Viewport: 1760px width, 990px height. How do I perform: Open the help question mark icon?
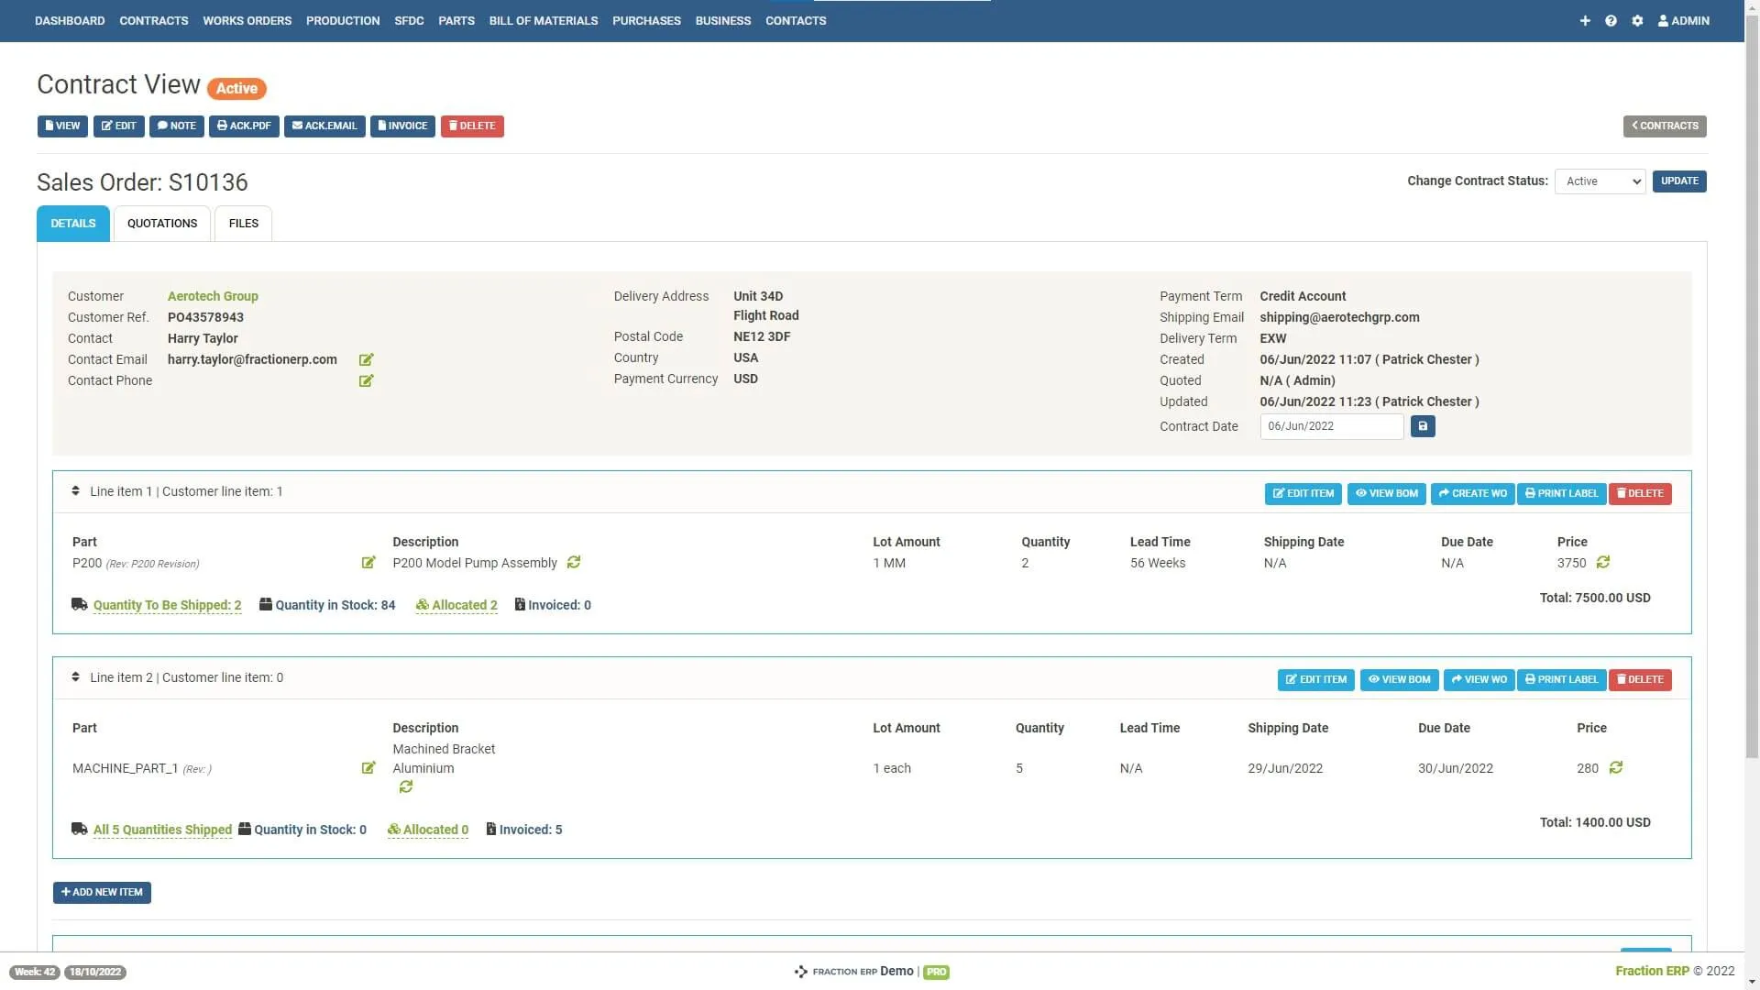pyautogui.click(x=1611, y=20)
